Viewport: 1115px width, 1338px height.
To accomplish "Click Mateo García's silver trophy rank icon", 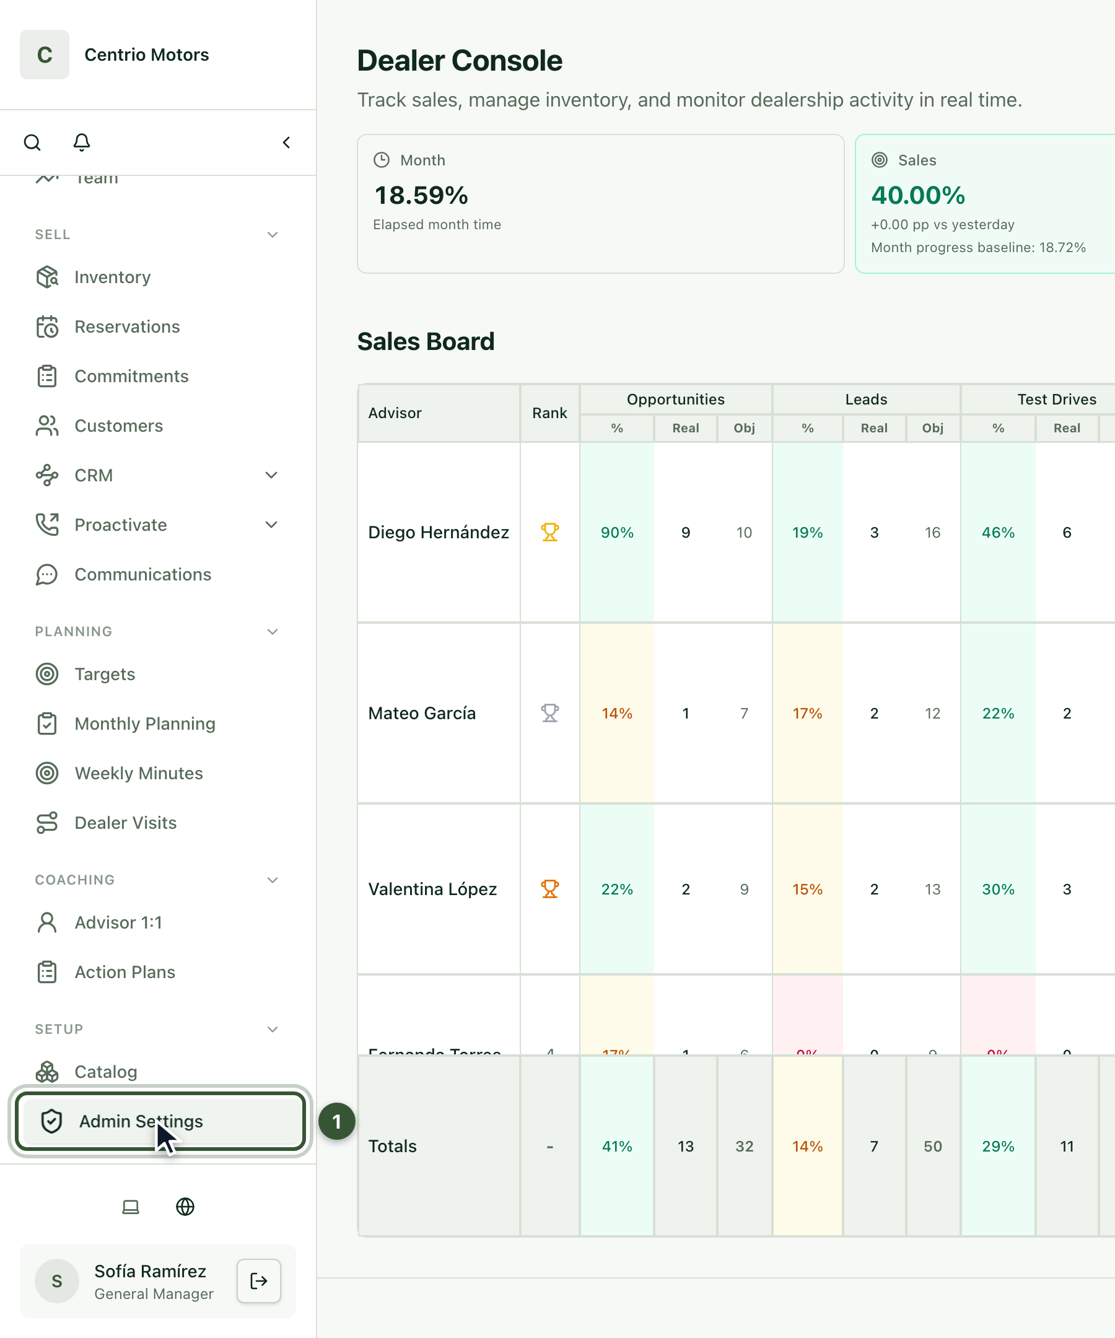I will (x=550, y=713).
